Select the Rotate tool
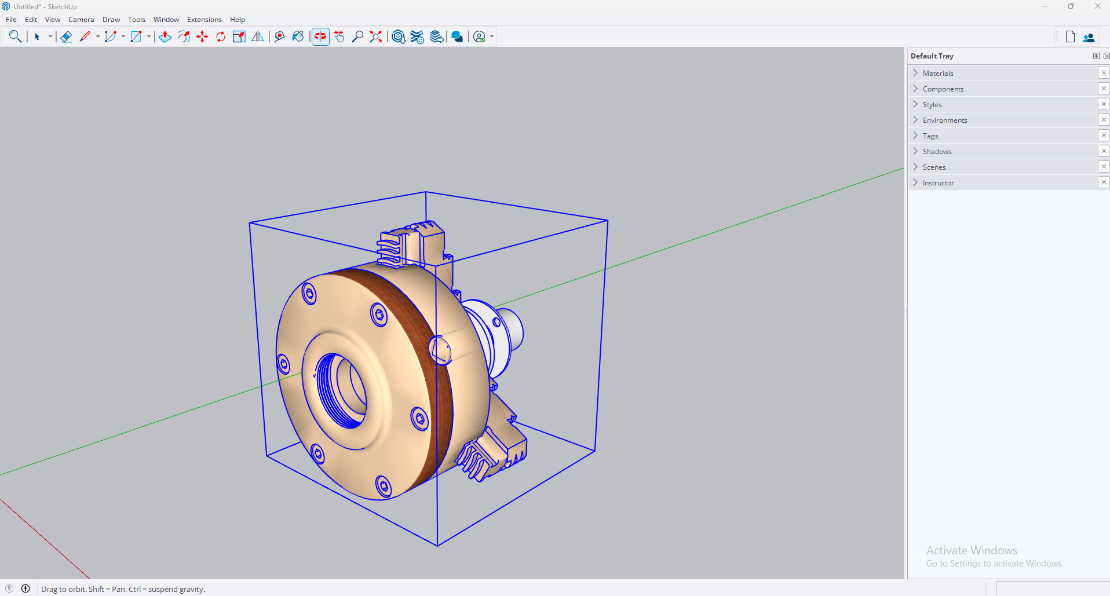 [x=221, y=36]
